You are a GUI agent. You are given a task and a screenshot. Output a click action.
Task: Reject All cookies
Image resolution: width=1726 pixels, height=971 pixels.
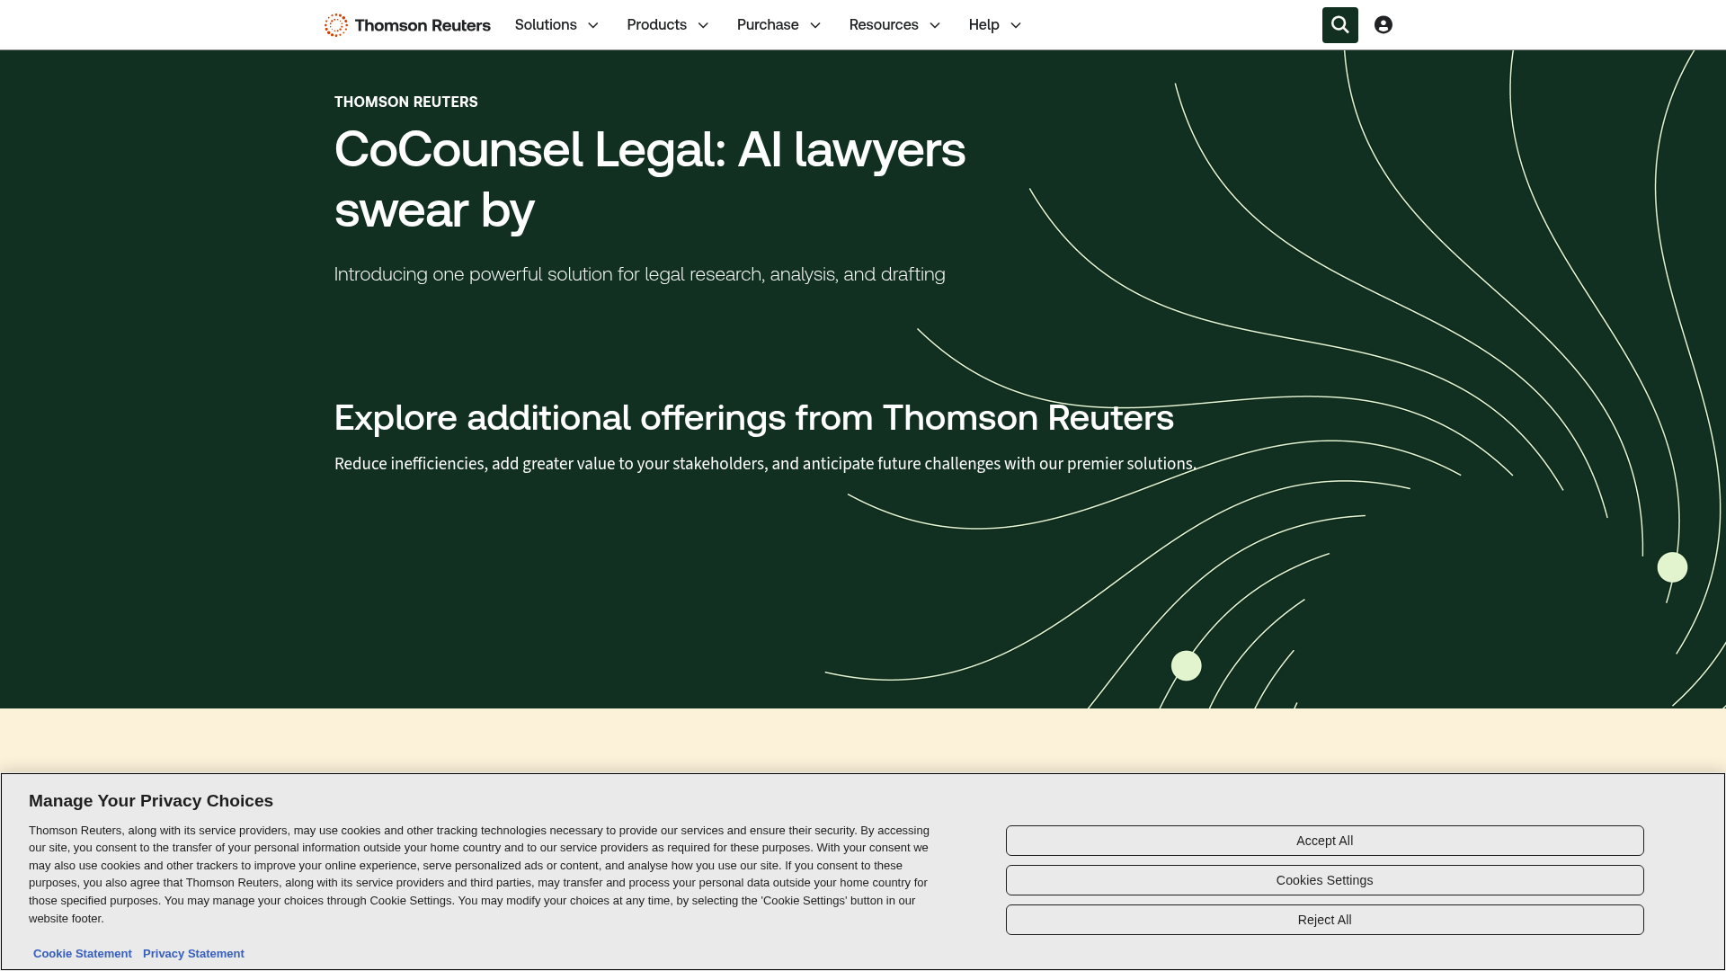click(1324, 920)
